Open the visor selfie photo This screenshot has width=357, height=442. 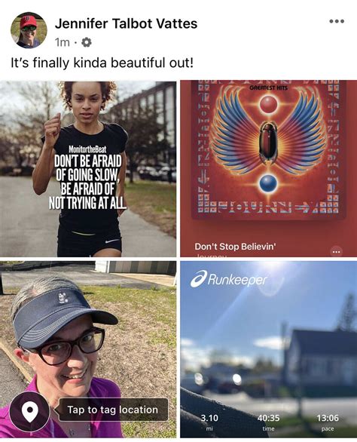click(x=88, y=349)
